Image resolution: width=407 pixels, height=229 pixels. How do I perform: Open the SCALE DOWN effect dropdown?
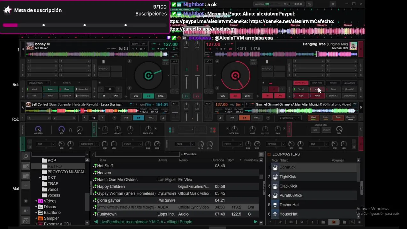tap(89, 144)
